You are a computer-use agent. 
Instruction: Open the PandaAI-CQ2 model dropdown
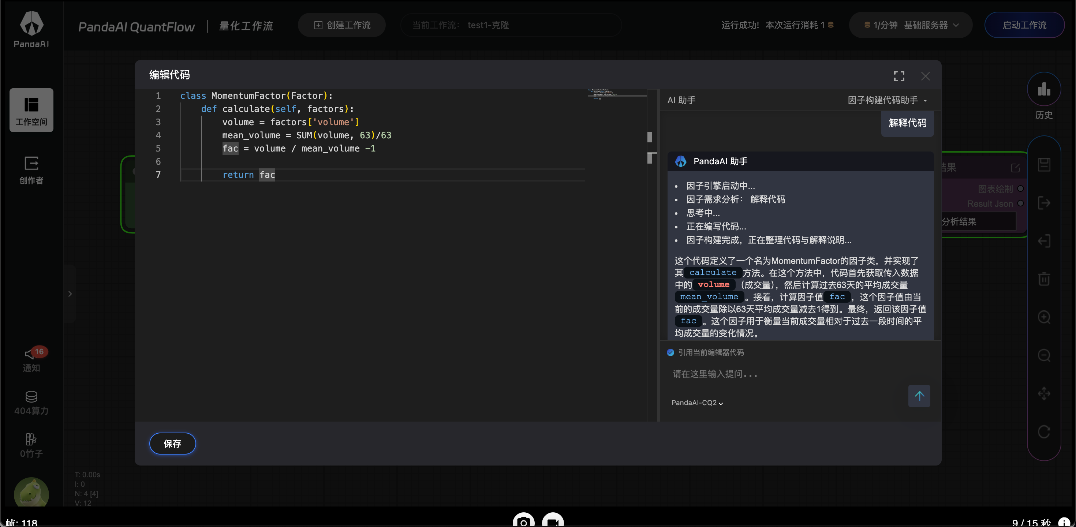tap(697, 403)
